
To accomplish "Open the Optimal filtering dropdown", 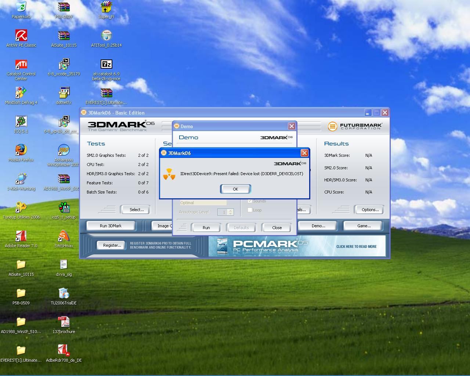I will 203,203.
